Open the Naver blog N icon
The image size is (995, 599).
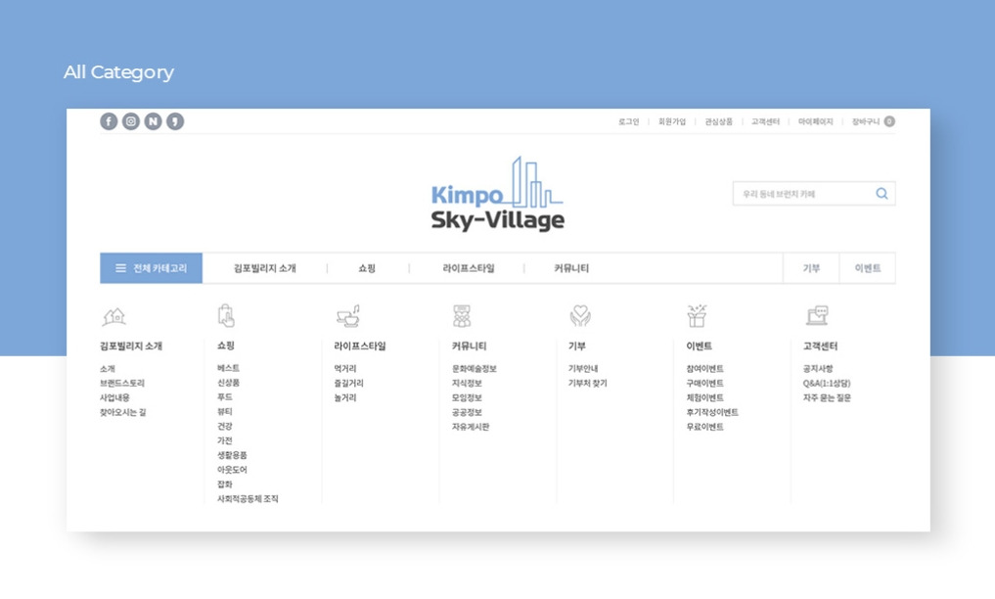[x=153, y=121]
